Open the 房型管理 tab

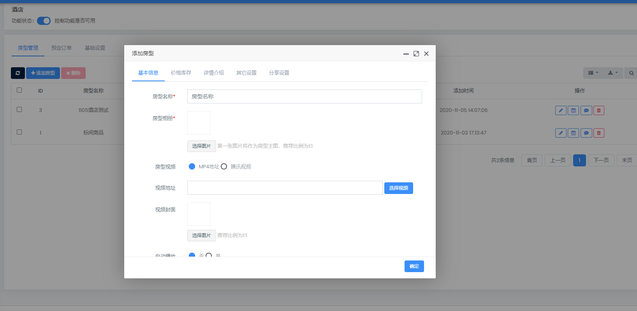pyautogui.click(x=28, y=48)
